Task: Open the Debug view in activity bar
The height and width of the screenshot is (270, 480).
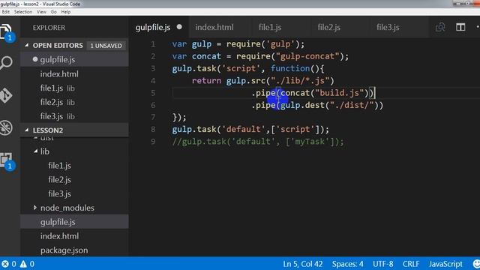Action: [6, 127]
